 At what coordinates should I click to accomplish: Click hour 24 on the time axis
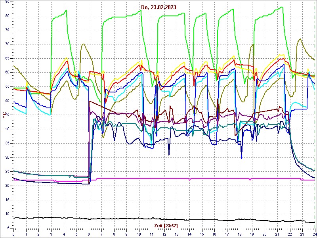pos(315,234)
